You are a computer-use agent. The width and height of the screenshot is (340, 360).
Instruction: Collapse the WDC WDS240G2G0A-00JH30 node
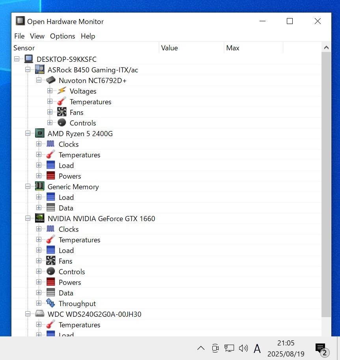coord(28,314)
